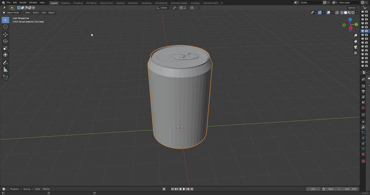Open the Object Mode dropdown
The width and height of the screenshot is (370, 195).
click(12, 12)
